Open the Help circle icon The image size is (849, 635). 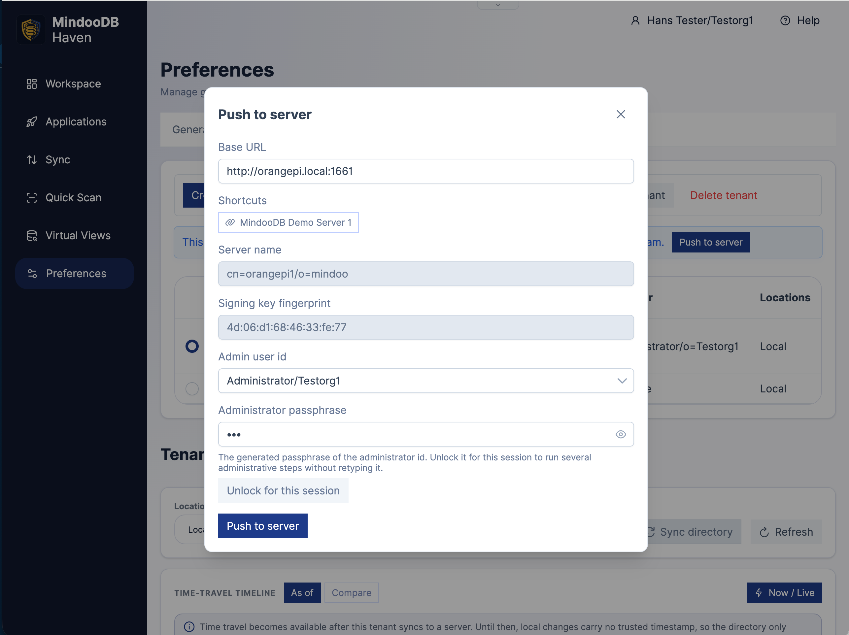point(785,20)
